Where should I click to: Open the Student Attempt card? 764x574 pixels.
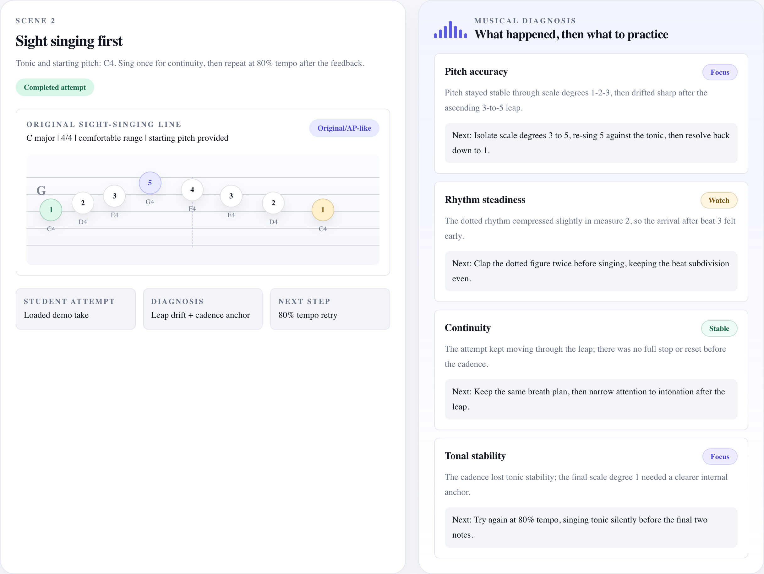click(x=76, y=309)
